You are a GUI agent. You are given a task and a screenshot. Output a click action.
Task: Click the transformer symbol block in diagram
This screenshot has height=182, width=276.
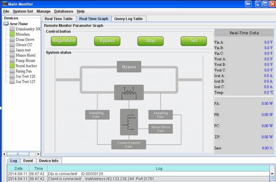click(129, 92)
